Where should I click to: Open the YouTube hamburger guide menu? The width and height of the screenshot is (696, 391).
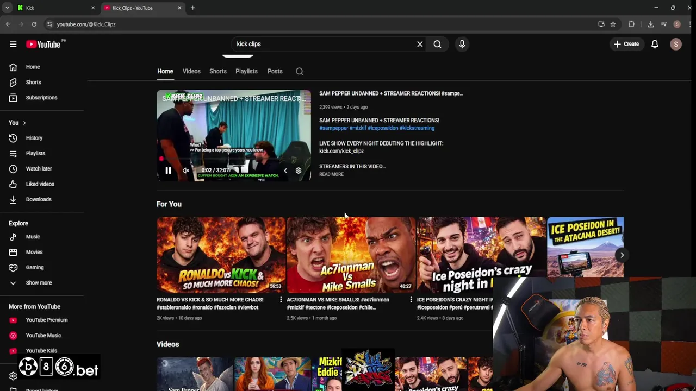13,44
